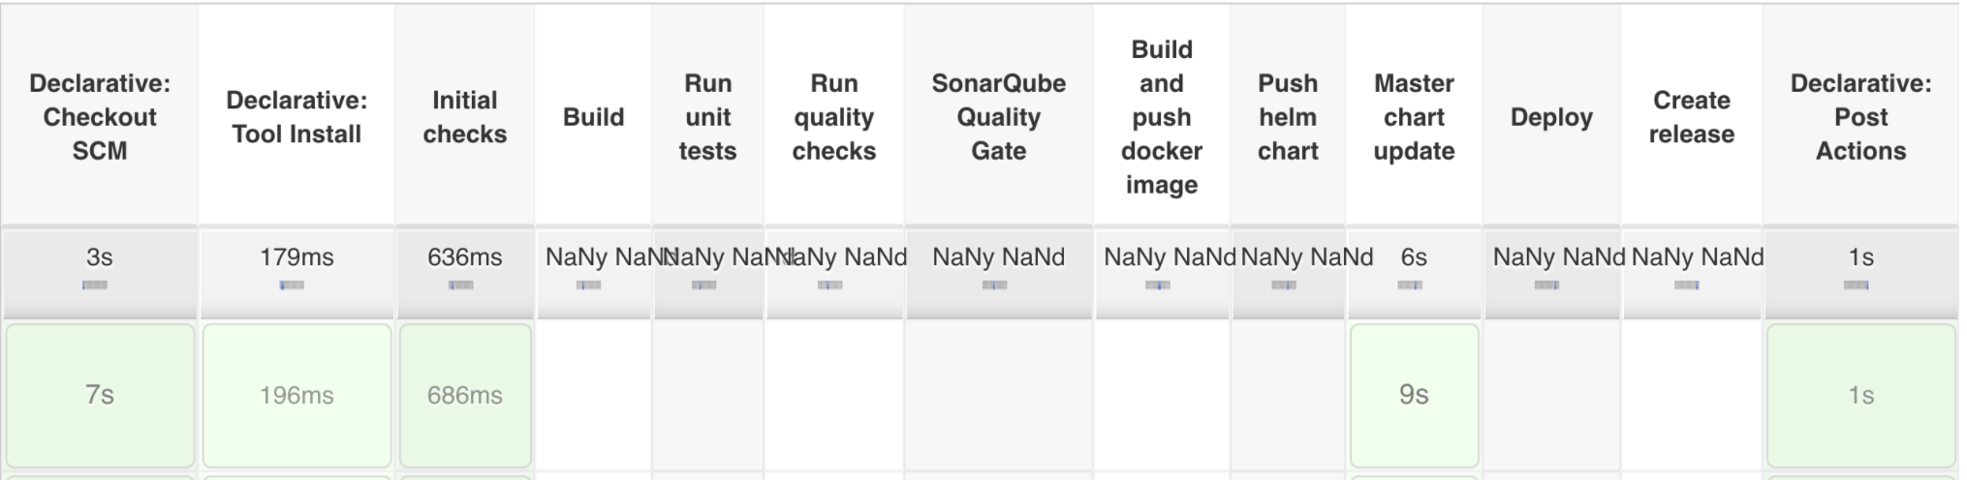Click progress bar under 3s average
This screenshot has width=1967, height=480.
coord(95,285)
